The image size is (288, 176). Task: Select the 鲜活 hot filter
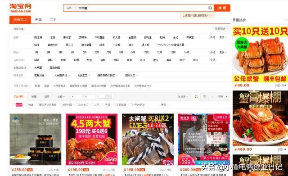click(37, 60)
